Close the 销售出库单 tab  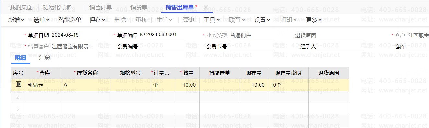[x=206, y=7]
